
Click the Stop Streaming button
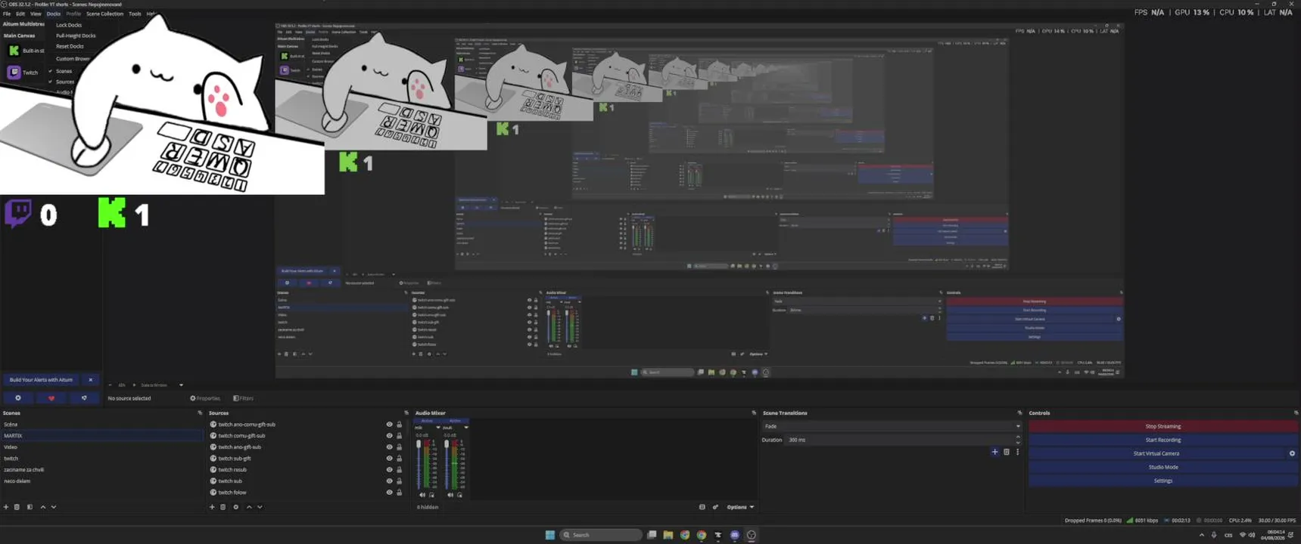coord(1162,426)
